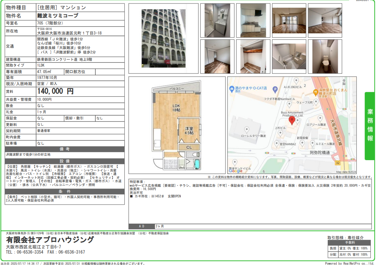Open the building exterior photo
377x265 pixels.
[164, 38]
